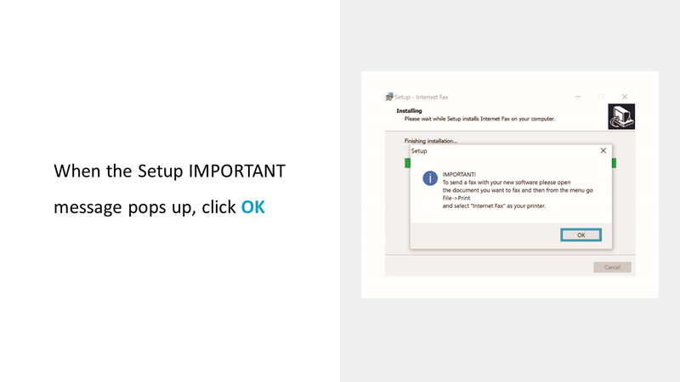Close the Setup - Internet Fax window
The width and height of the screenshot is (680, 382).
[x=624, y=97]
